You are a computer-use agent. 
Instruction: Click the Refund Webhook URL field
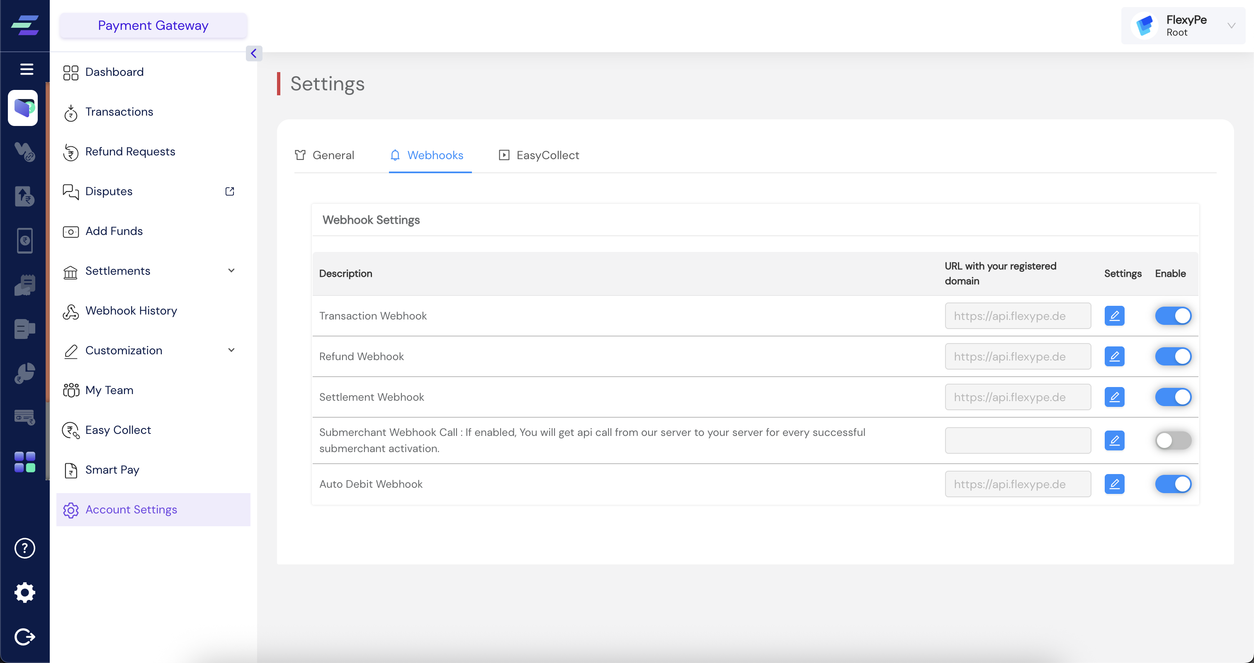(x=1017, y=356)
